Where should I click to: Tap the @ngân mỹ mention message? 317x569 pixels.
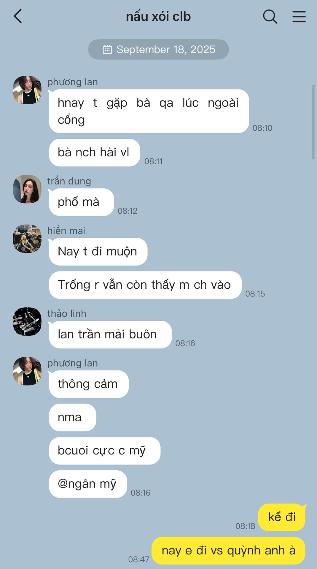tap(88, 484)
